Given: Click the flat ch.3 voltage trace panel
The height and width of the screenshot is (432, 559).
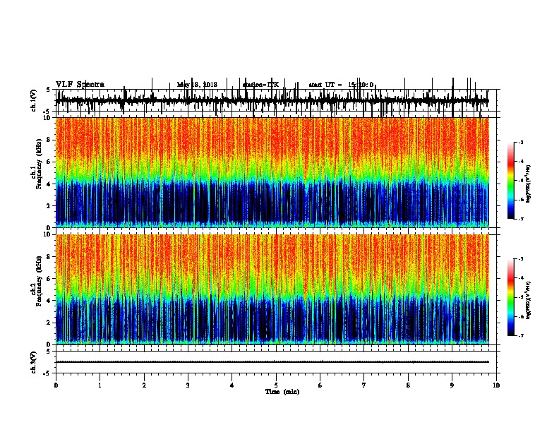Looking at the screenshot, I should pos(275,362).
